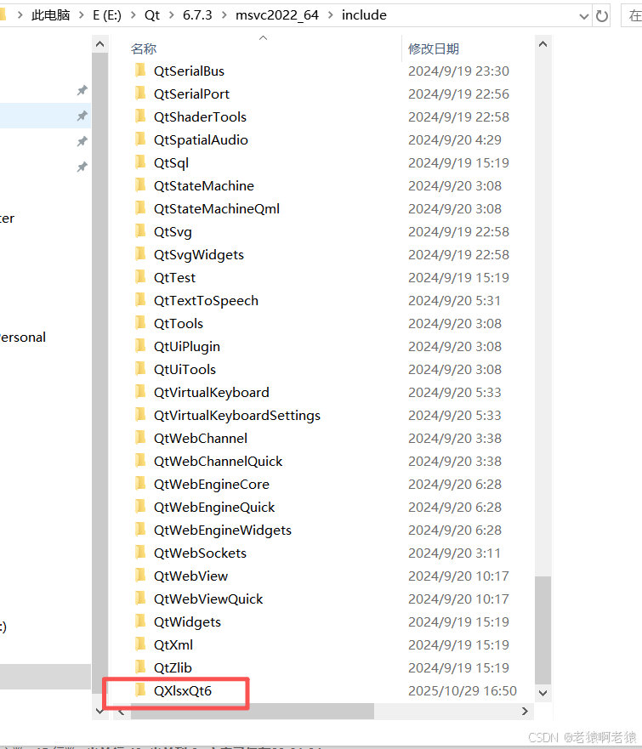642x749 pixels.
Task: Click the pin icon on highlighted navigation item
Action: pyautogui.click(x=82, y=116)
